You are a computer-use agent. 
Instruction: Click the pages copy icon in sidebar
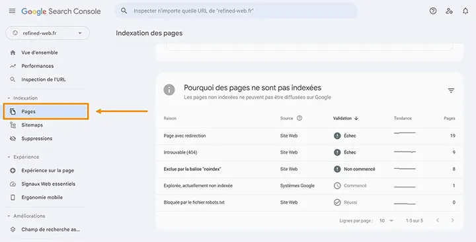(13, 111)
